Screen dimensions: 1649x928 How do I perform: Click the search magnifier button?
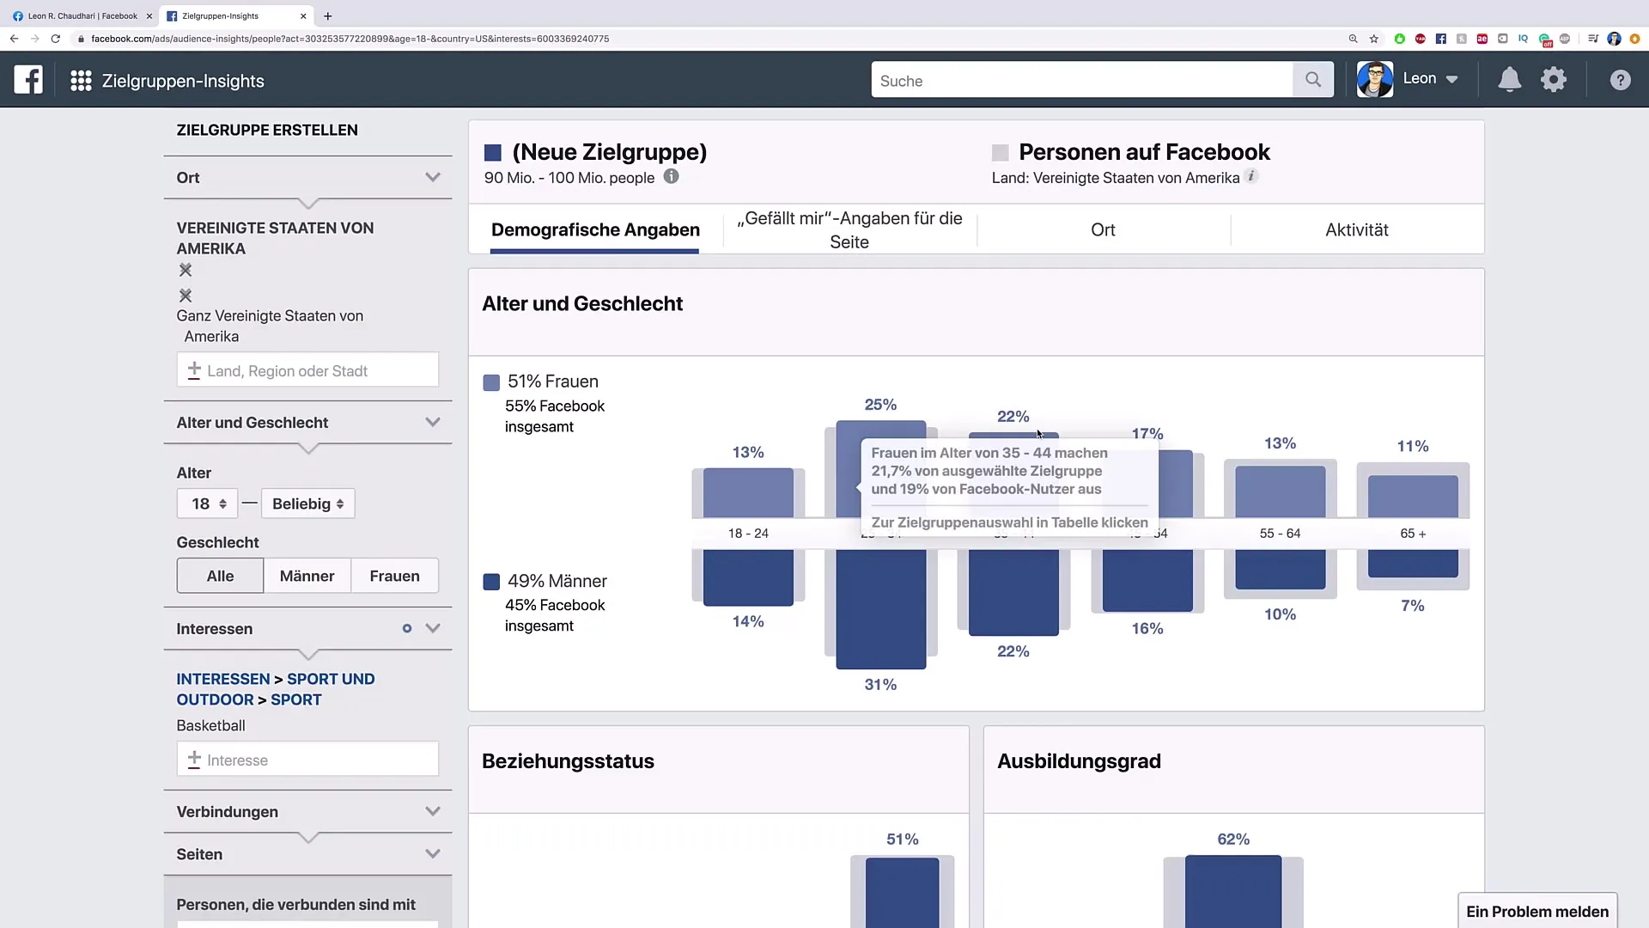click(1312, 80)
